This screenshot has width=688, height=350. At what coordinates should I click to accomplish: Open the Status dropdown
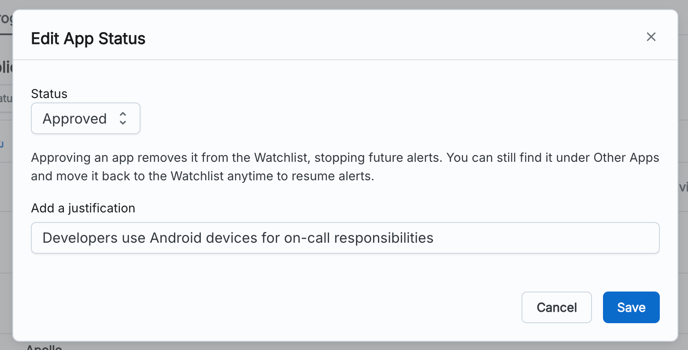[x=85, y=119]
